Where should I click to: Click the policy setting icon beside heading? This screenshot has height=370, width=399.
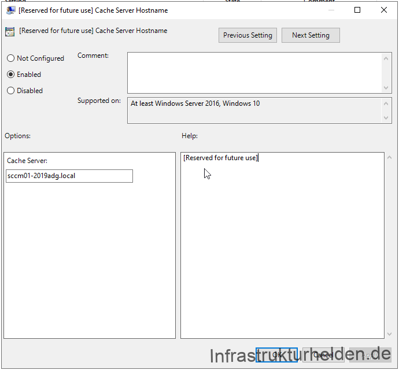[10, 32]
